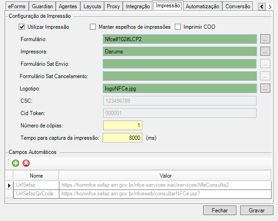The image size is (278, 221).
Task: Open browse button next to Logotipo field
Action: 265,88
